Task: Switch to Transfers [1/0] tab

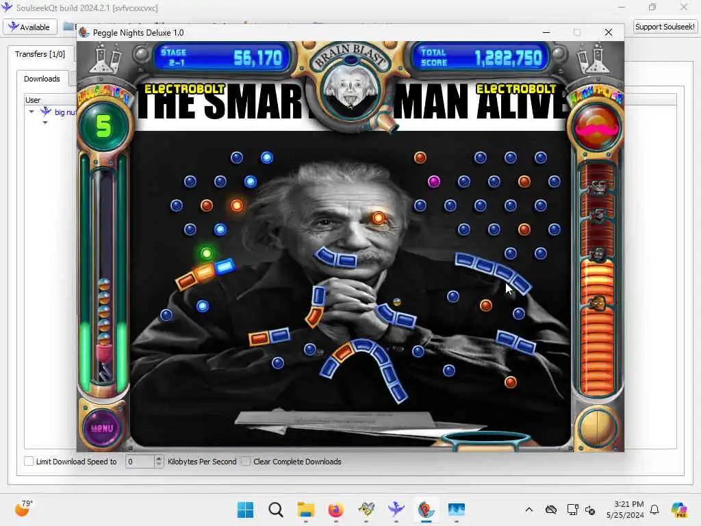Action: (x=40, y=54)
